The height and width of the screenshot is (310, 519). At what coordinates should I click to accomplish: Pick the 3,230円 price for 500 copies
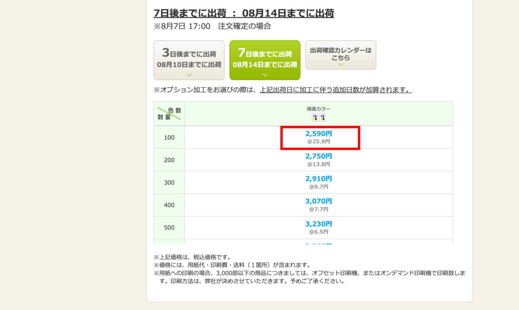(x=319, y=227)
